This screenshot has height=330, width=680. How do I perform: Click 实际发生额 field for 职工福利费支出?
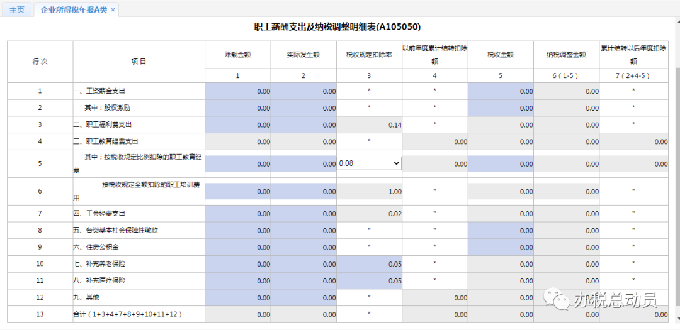(x=303, y=124)
